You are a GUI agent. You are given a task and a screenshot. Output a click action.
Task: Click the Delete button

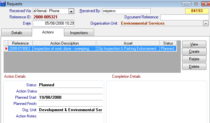pos(194,67)
